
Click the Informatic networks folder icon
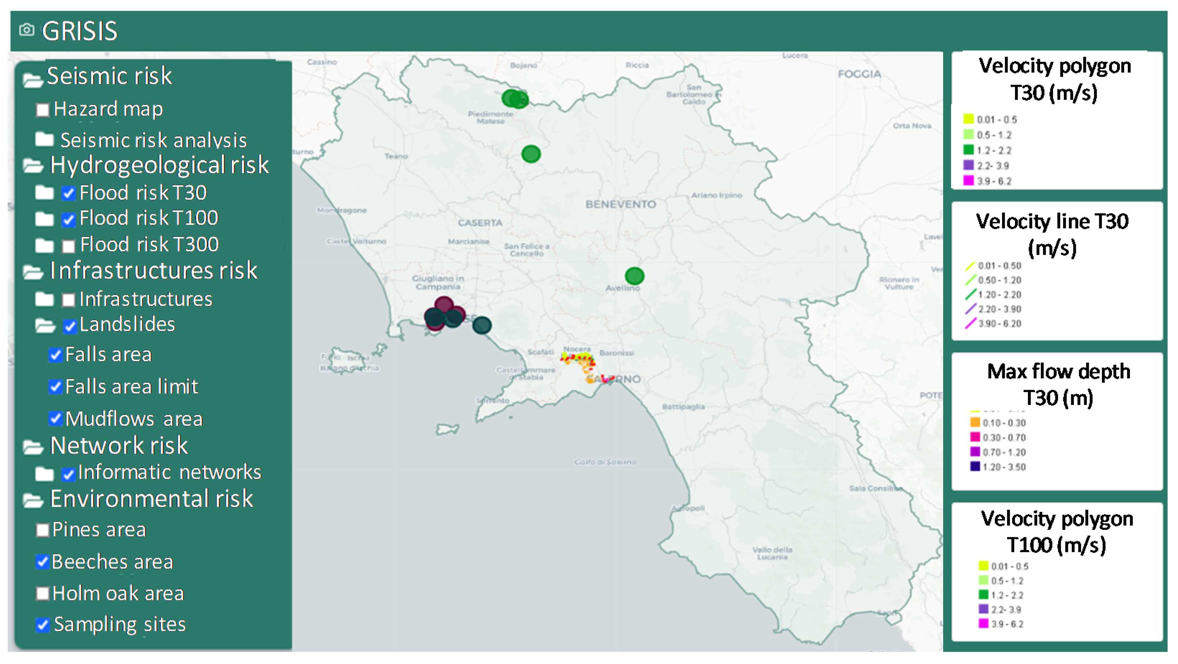tap(45, 474)
